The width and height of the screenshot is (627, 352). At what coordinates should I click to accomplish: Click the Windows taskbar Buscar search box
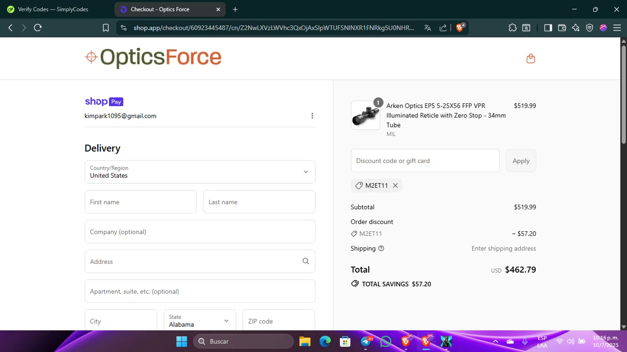[243, 342]
